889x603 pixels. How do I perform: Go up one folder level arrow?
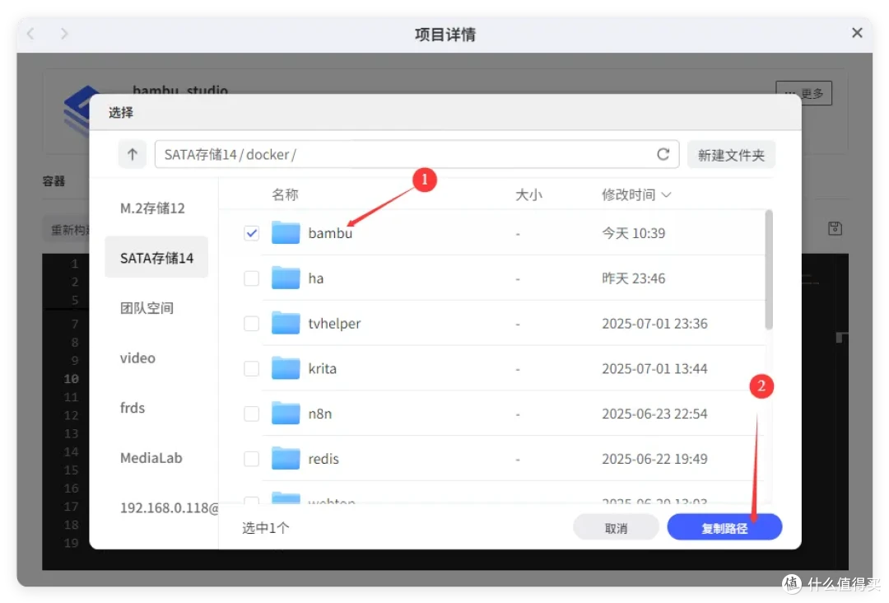tap(132, 154)
